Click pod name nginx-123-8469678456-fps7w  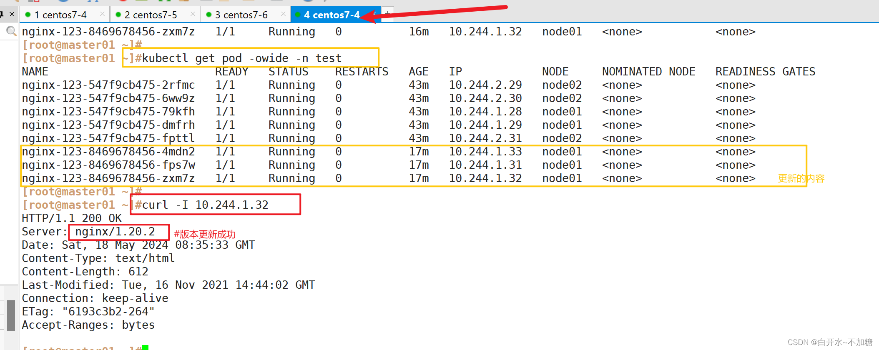click(x=108, y=165)
